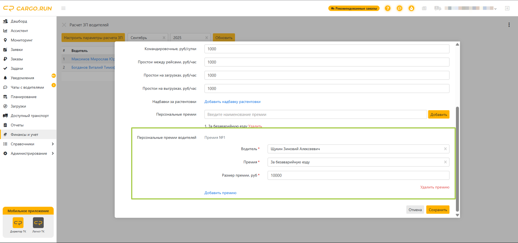This screenshot has width=518, height=243.
Task: Open the Водитель dropdown Щукин Зиновий
Action: pyautogui.click(x=358, y=149)
